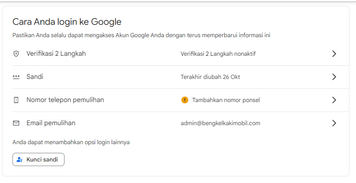The height and width of the screenshot is (183, 356).
Task: Click the "Anda dapat menambahkan opsi login lainnya" text
Action: 71,143
